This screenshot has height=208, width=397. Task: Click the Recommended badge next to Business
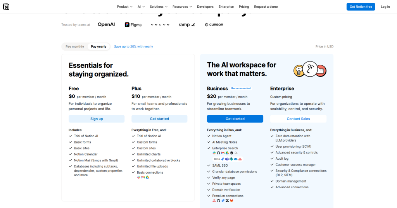coord(241,89)
